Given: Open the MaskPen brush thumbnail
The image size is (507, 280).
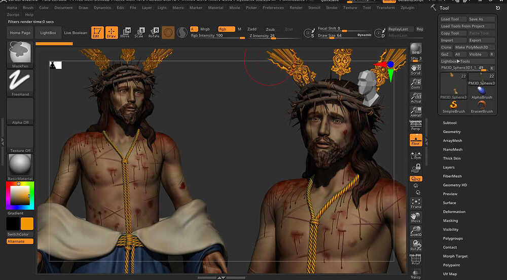Looking at the screenshot, I should pos(20,54).
